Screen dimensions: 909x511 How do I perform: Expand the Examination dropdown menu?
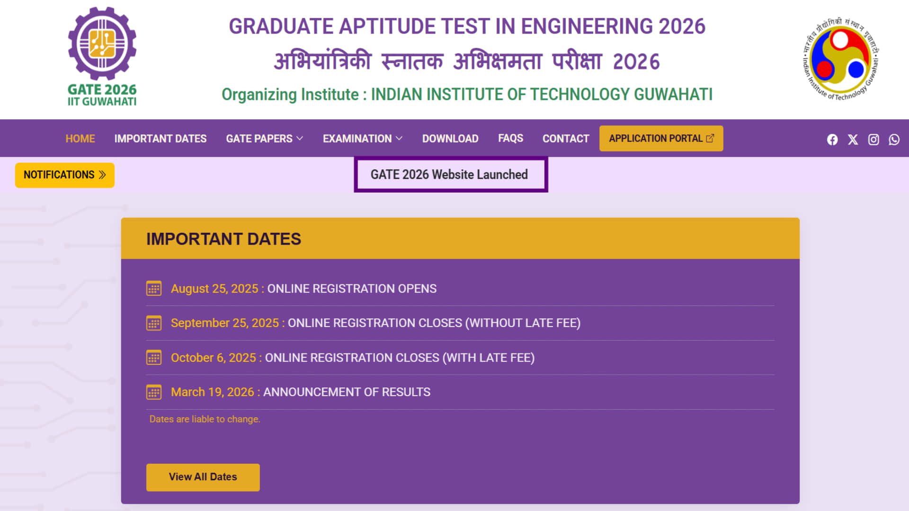(362, 139)
